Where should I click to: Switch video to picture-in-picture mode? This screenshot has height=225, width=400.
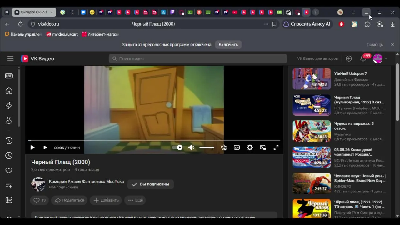click(263, 147)
